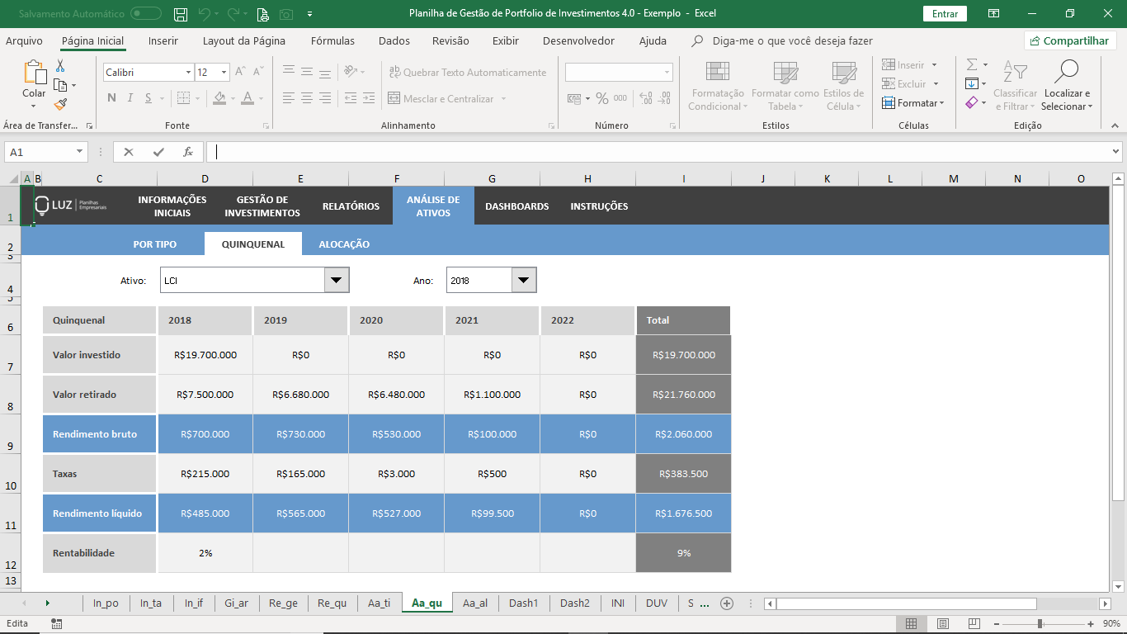Click the Cut scissors icon
Viewport: 1127px width, 634px height.
[x=60, y=66]
